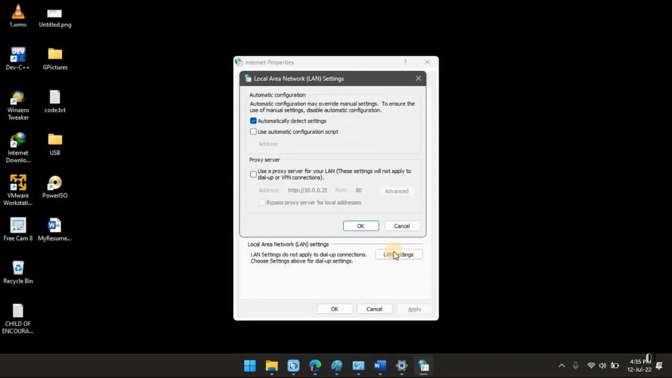Viewport: 672px width, 378px height.
Task: Uncheck Automatically detect settings
Action: tap(254, 120)
